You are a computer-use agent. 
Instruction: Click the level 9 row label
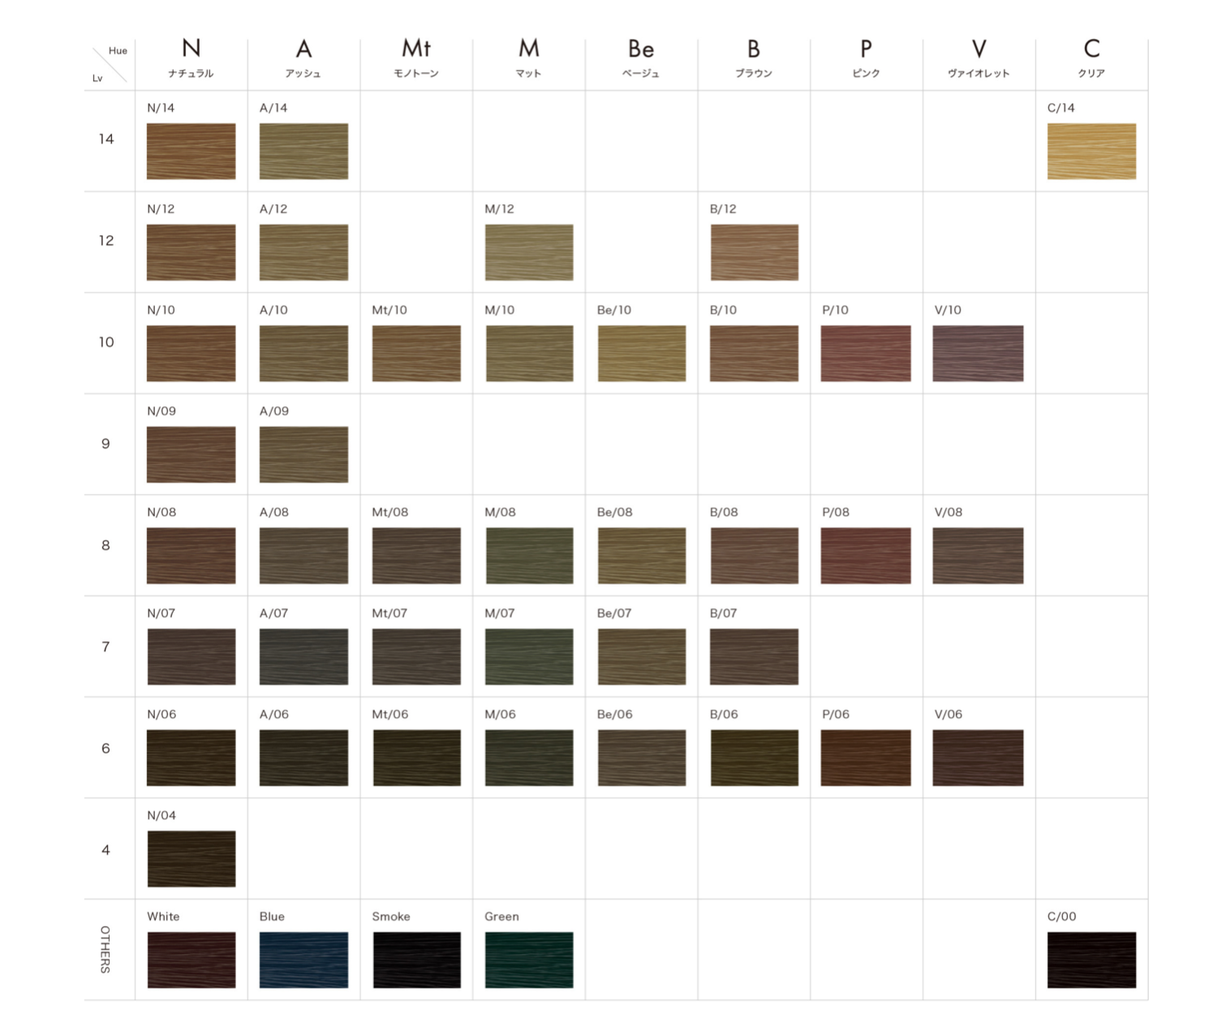tap(105, 444)
